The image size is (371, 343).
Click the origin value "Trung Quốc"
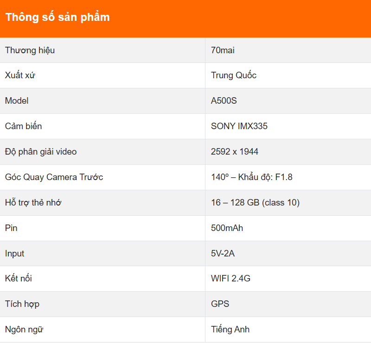(x=233, y=75)
